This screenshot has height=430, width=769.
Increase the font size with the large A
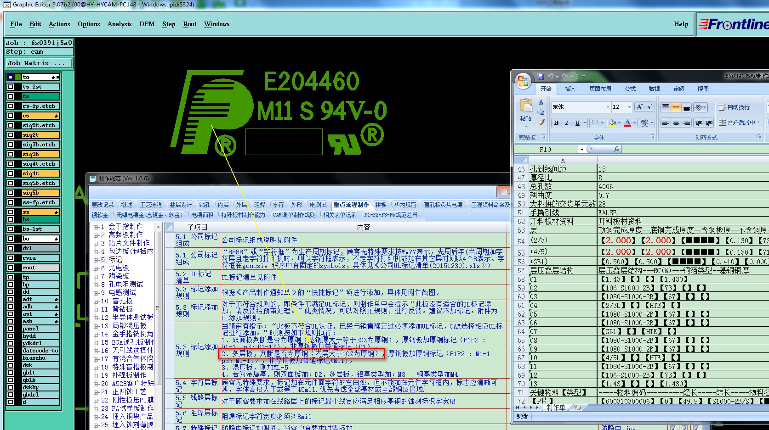639,107
